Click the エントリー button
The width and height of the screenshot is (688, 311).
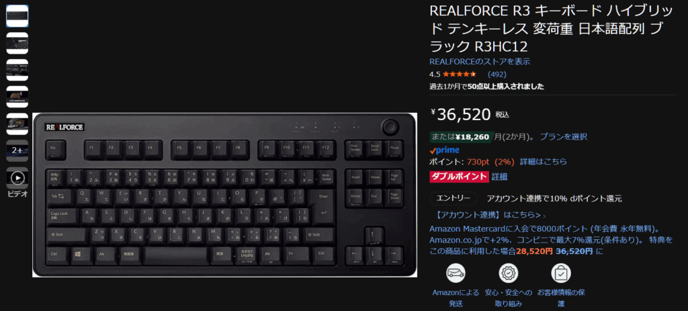(454, 198)
